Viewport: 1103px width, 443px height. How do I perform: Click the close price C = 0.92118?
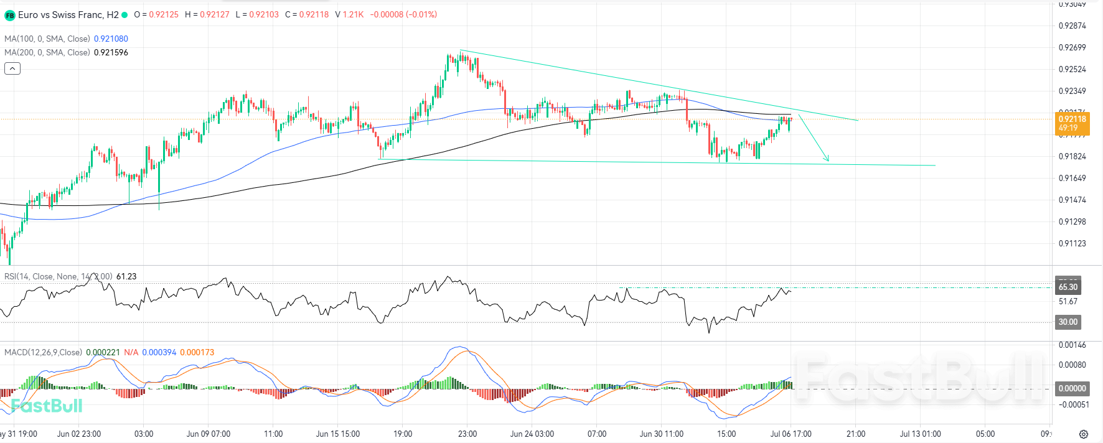307,14
